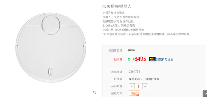Click the 2100Pa大吸力 description line
Screen dimensions: 207x97
pos(119,25)
